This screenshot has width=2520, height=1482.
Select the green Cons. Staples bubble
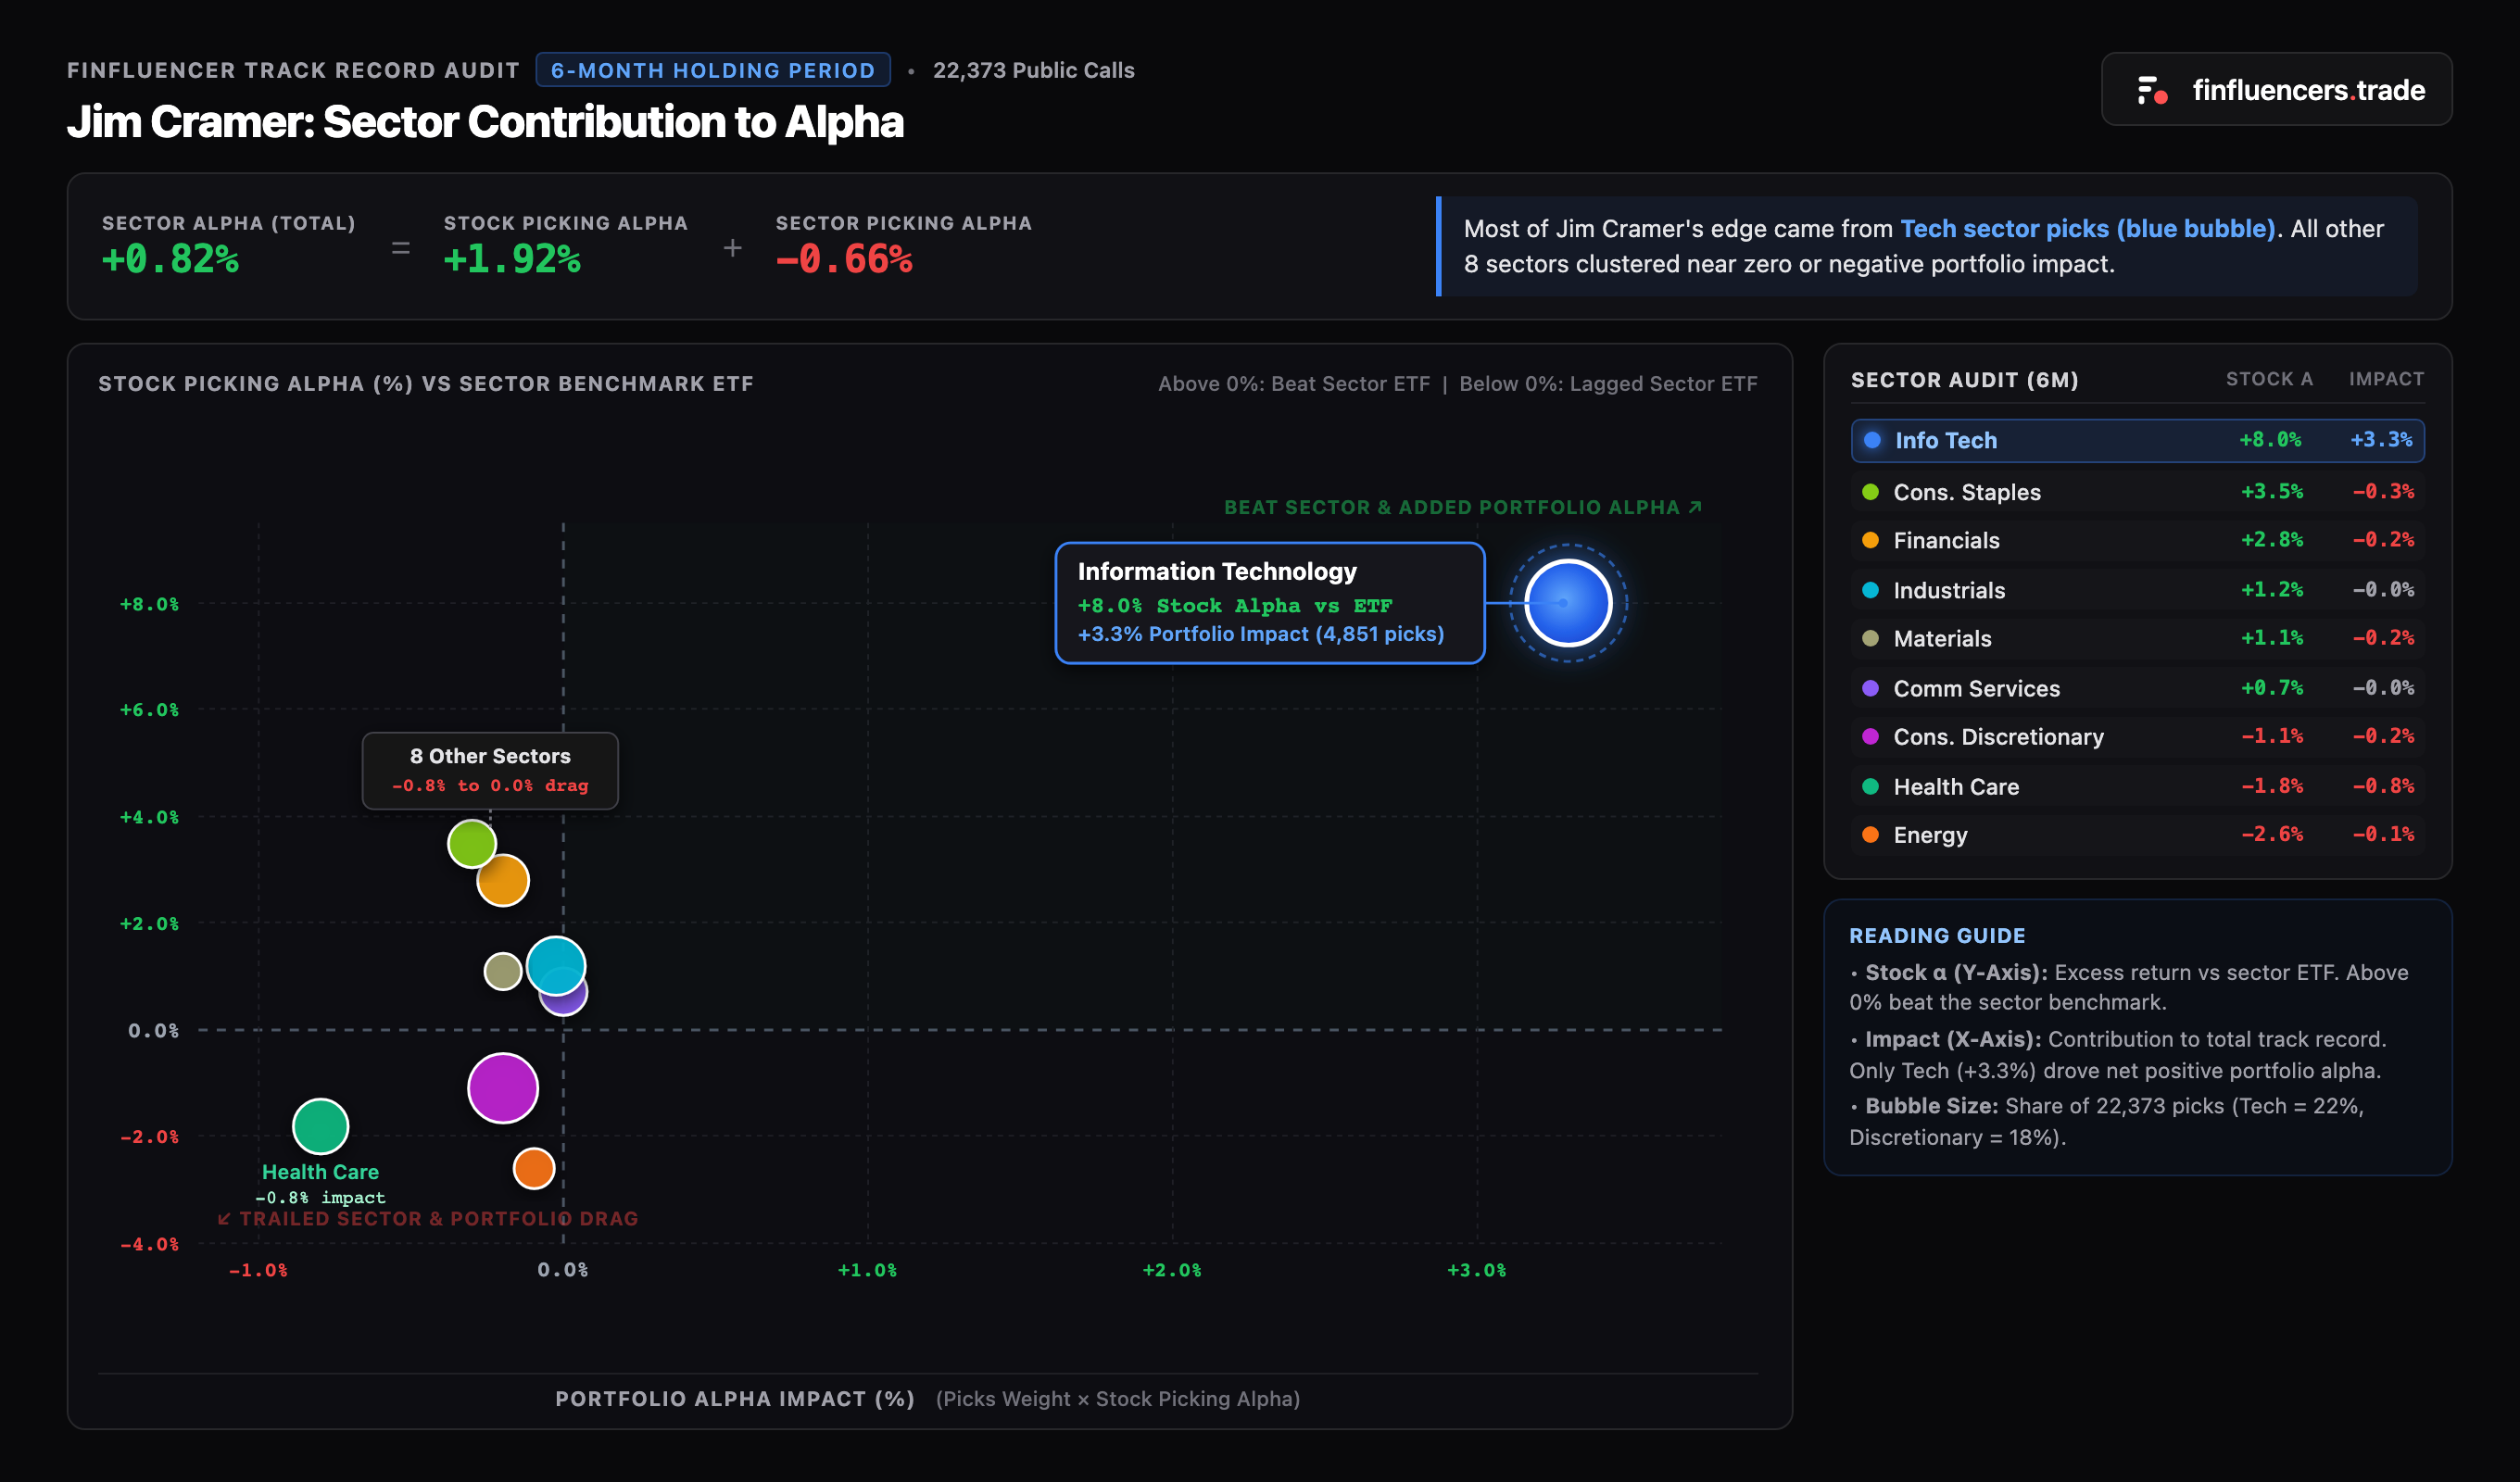(471, 843)
